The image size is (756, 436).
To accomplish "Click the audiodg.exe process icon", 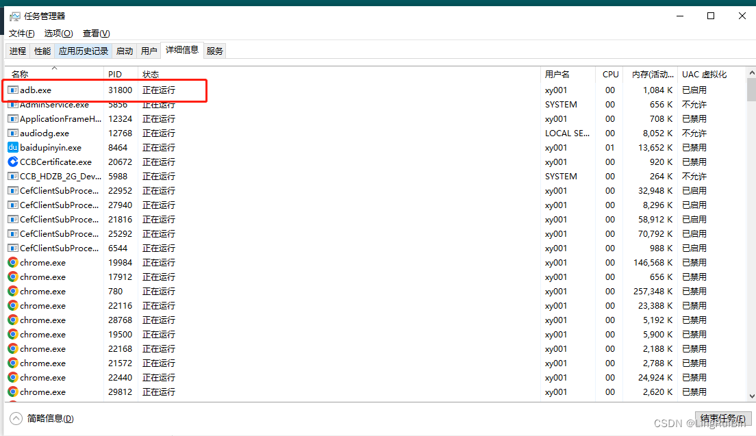I will coord(13,133).
